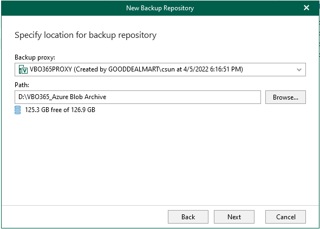Viewport: 320px width, 229px height.
Task: Click the 'Backup proxy:' label
Action: pos(35,57)
